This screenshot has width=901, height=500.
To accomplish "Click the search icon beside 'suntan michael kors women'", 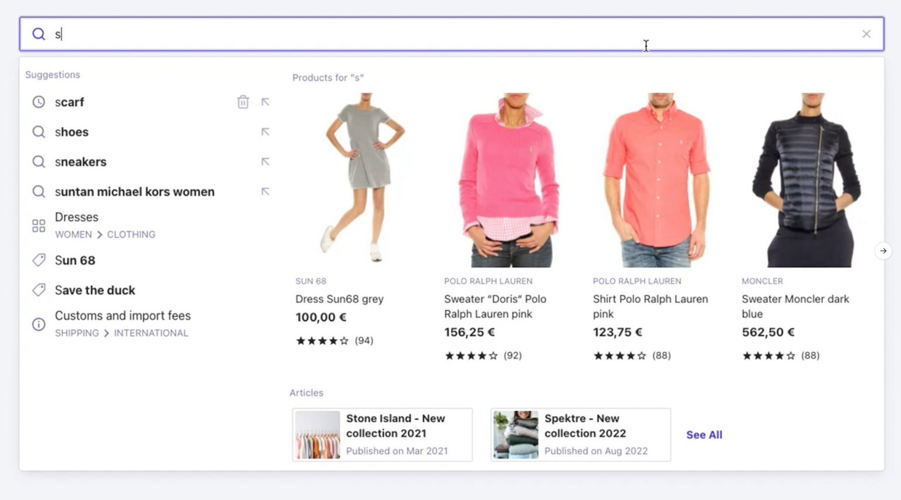I will click(39, 191).
